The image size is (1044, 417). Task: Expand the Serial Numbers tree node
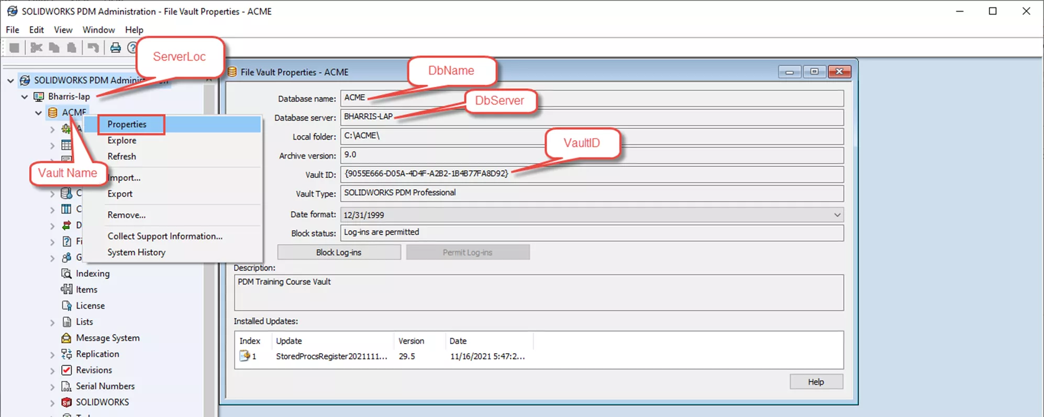52,387
